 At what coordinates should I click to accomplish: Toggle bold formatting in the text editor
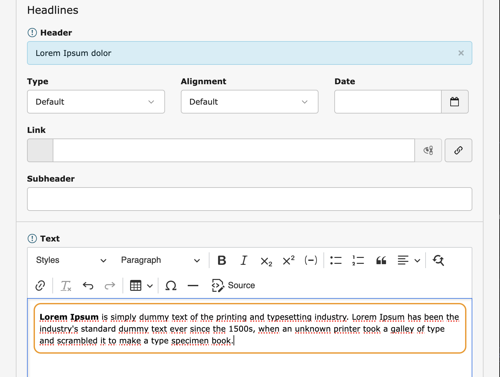click(222, 260)
